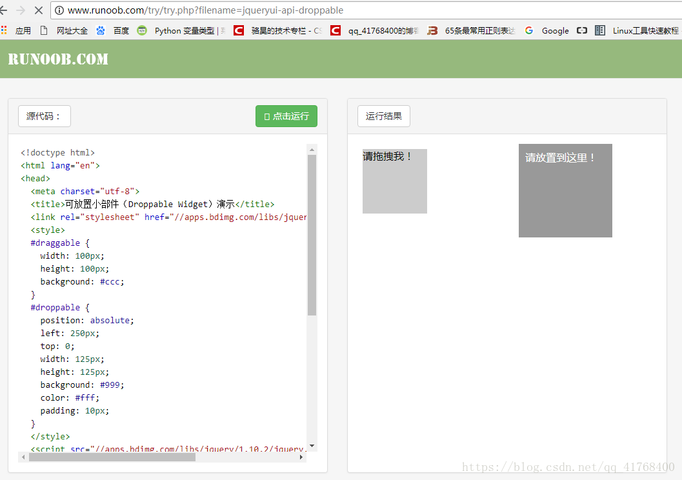Image resolution: width=682 pixels, height=480 pixels.
Task: Run the code with 点击运行 button
Action: coord(286,116)
